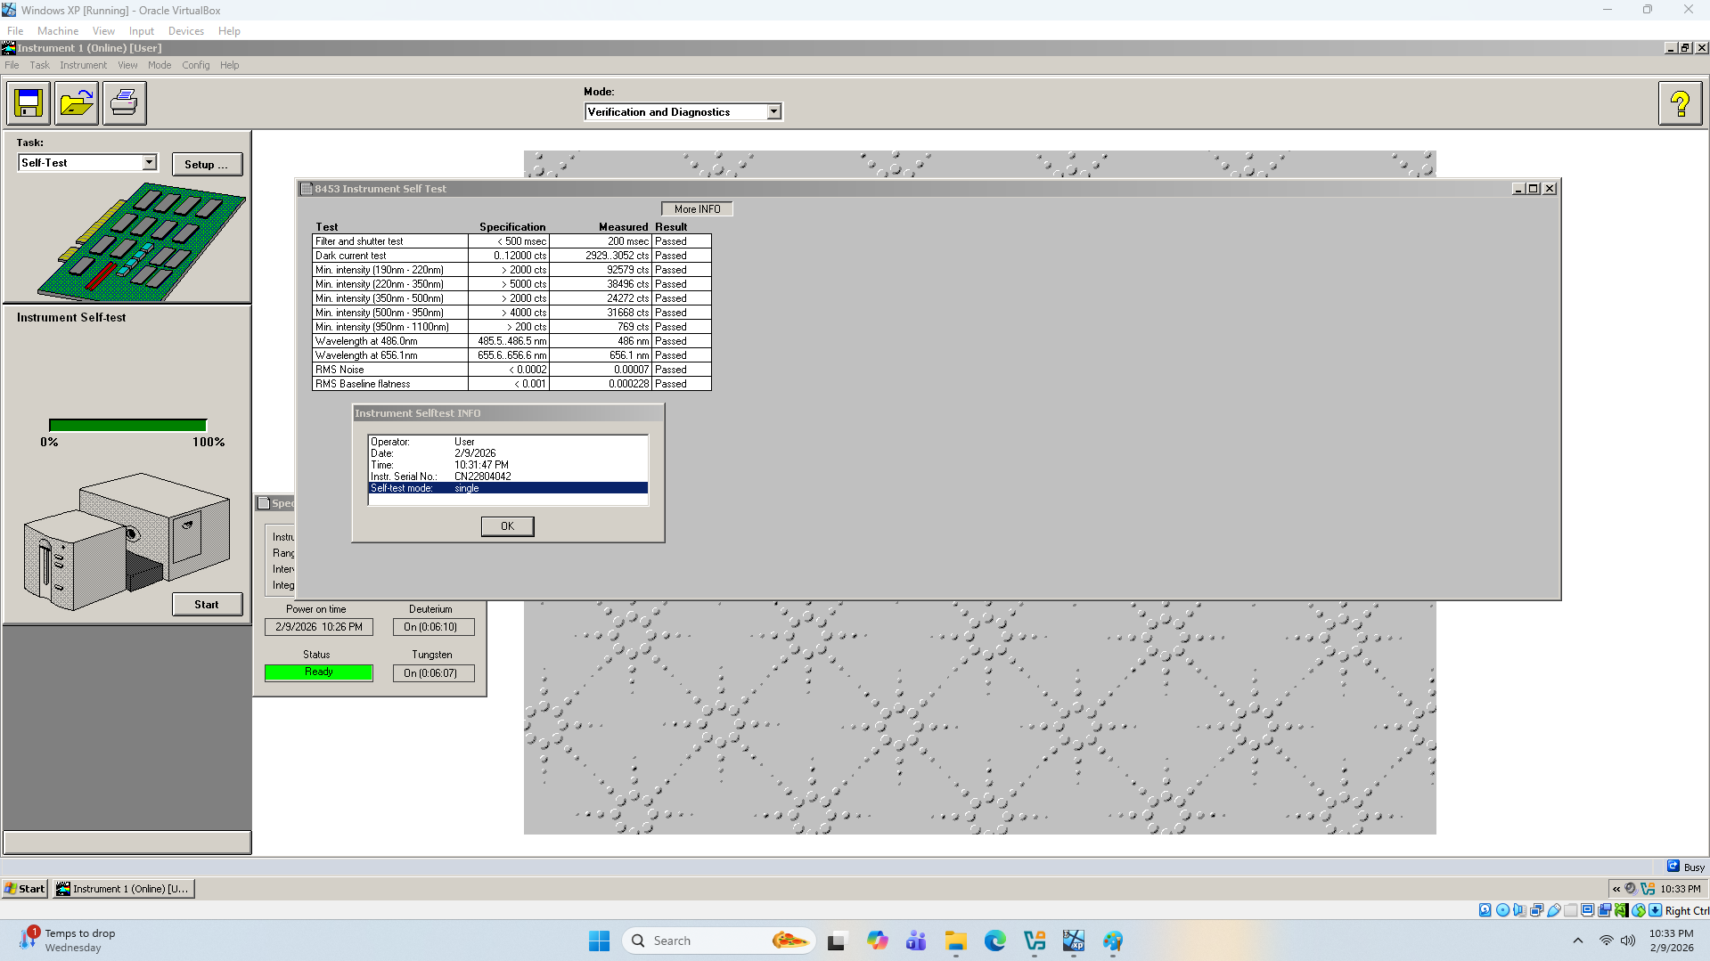Save with the floppy disk toolbar icon
This screenshot has width=1710, height=961.
pyautogui.click(x=29, y=103)
